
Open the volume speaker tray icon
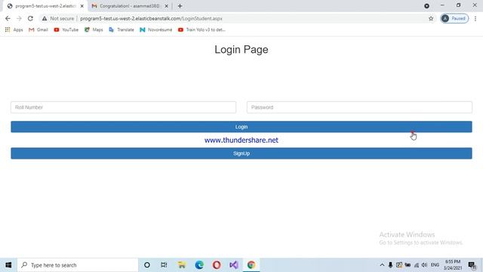(424, 265)
